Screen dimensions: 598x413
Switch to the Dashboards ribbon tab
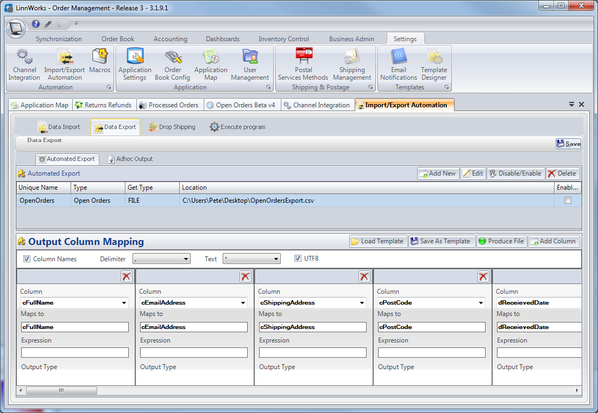pyautogui.click(x=223, y=39)
